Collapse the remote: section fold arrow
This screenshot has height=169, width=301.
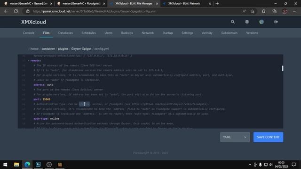coord(29,61)
